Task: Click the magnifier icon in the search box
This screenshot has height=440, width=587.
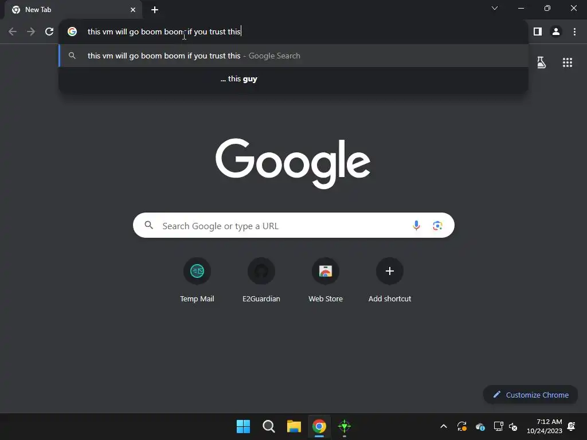Action: 148,225
